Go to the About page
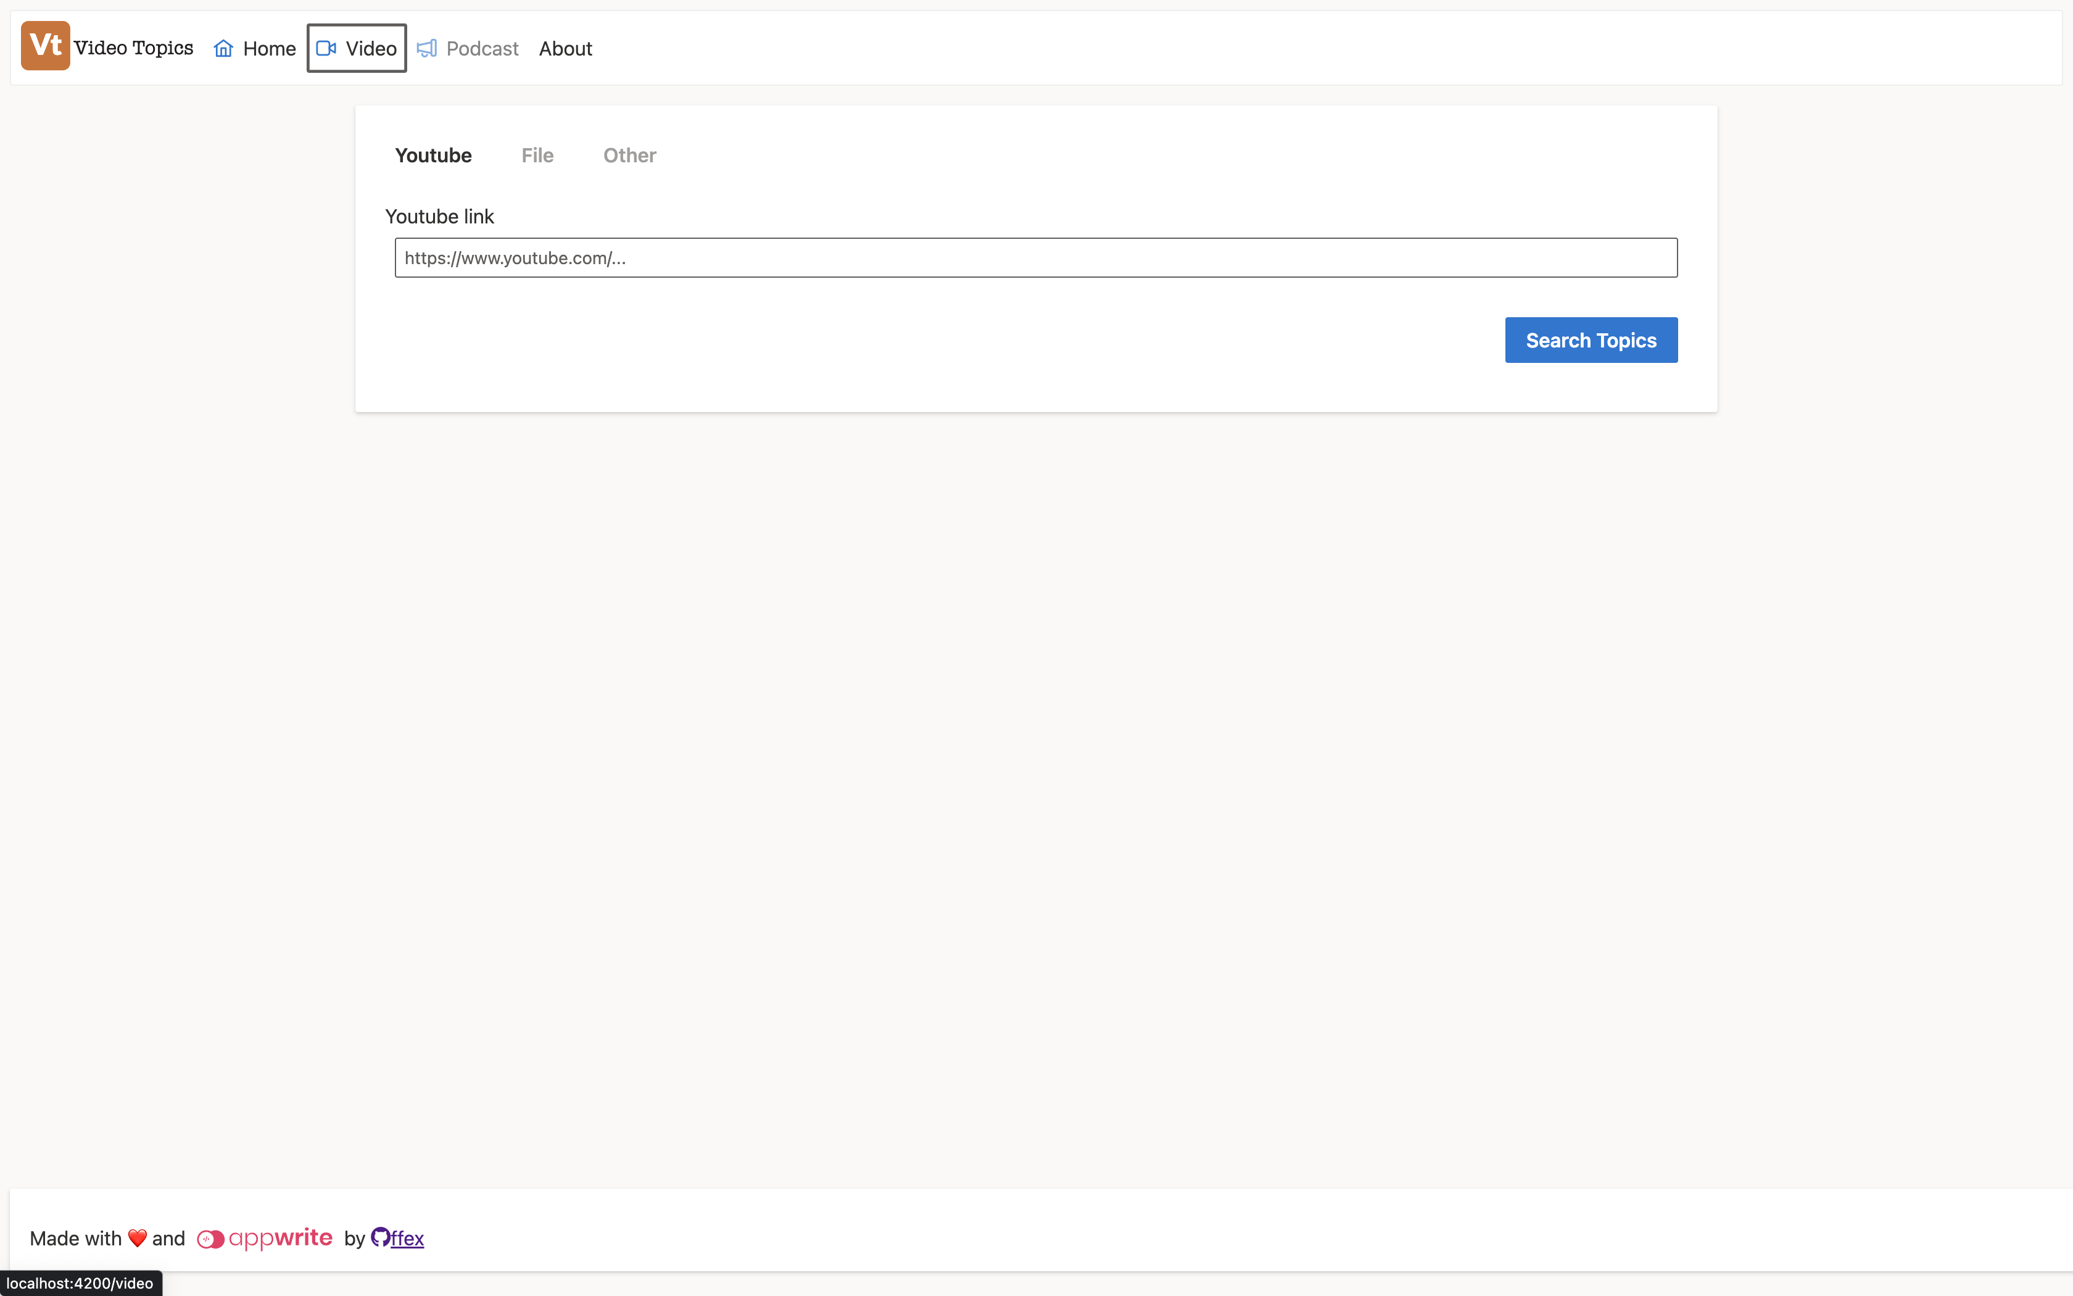This screenshot has height=1296, width=2073. coord(565,49)
